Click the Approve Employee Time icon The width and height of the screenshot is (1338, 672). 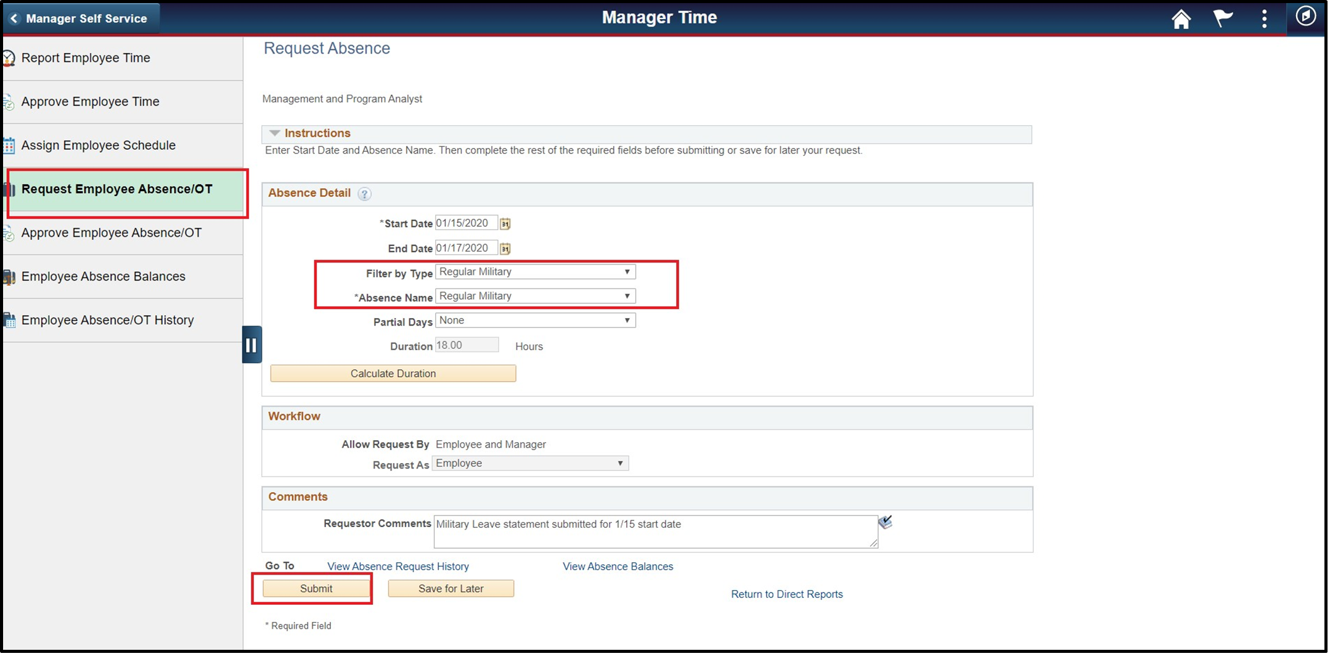tap(9, 102)
